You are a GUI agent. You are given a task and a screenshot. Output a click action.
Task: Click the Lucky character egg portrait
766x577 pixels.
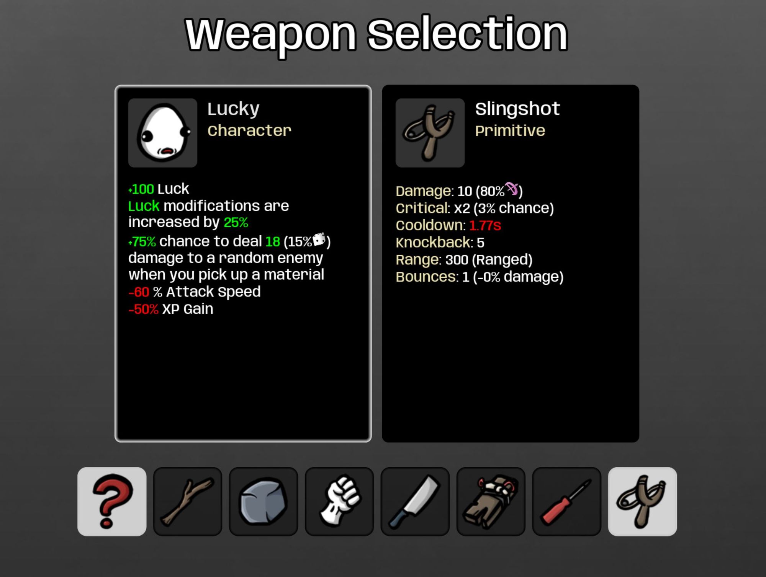tap(163, 133)
